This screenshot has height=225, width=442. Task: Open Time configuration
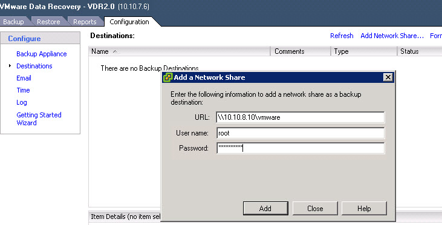coord(23,90)
